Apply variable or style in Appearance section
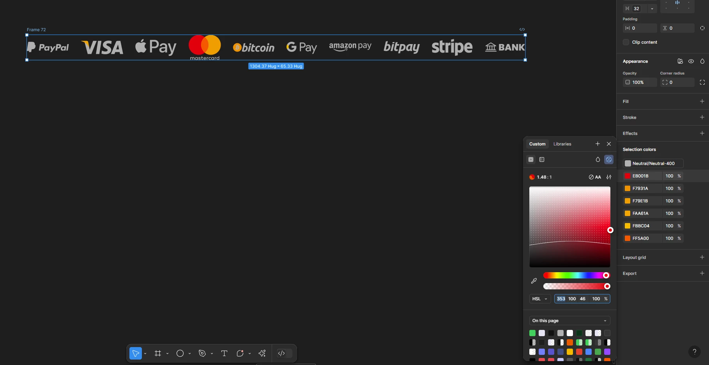Image resolution: width=709 pixels, height=365 pixels. click(x=680, y=61)
